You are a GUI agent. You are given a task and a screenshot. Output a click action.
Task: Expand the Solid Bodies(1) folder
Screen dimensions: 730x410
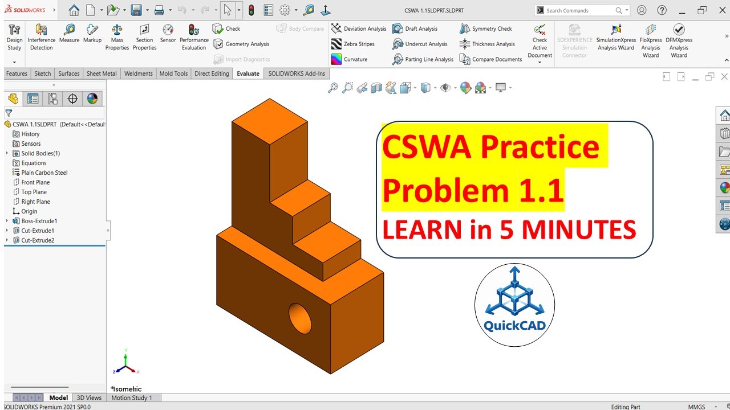click(x=7, y=153)
